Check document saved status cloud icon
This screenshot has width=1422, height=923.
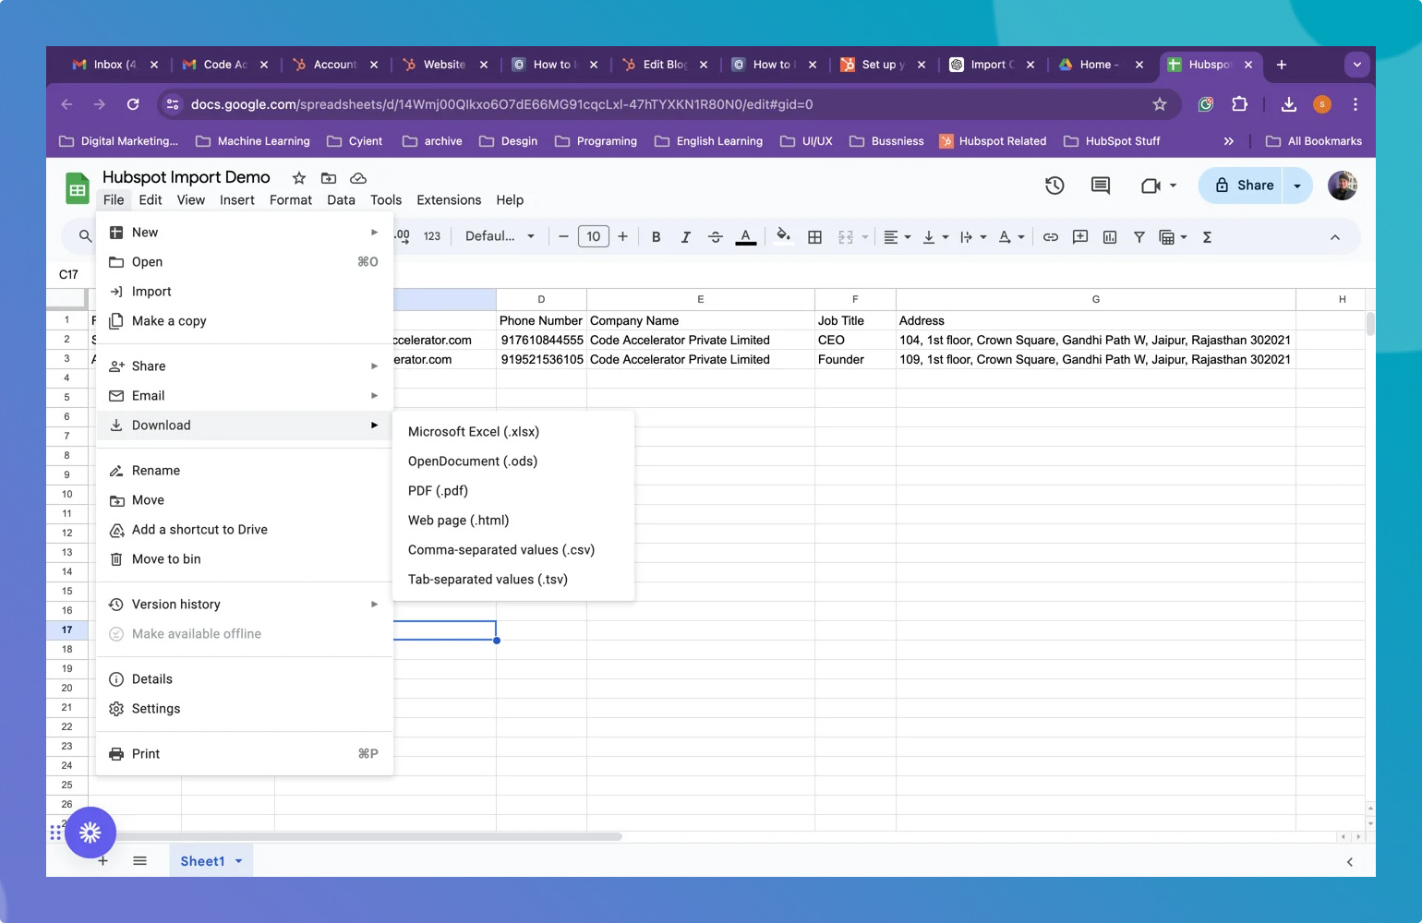(x=358, y=177)
